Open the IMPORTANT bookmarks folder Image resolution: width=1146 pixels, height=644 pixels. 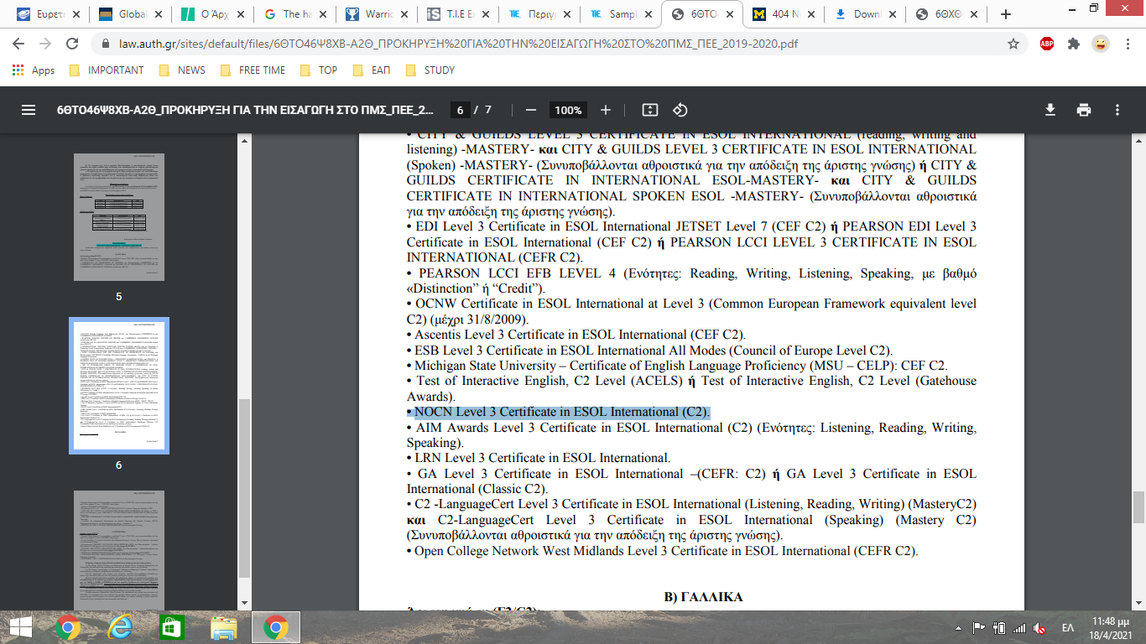tap(107, 70)
